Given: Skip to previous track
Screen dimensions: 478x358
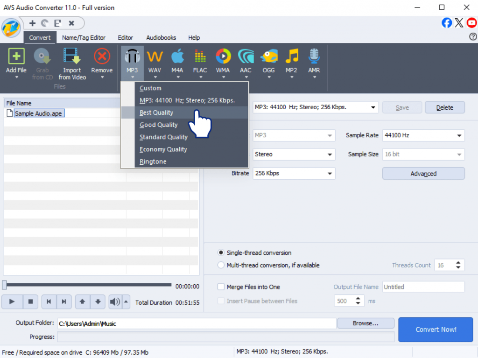Looking at the screenshot, I should click(49, 302).
